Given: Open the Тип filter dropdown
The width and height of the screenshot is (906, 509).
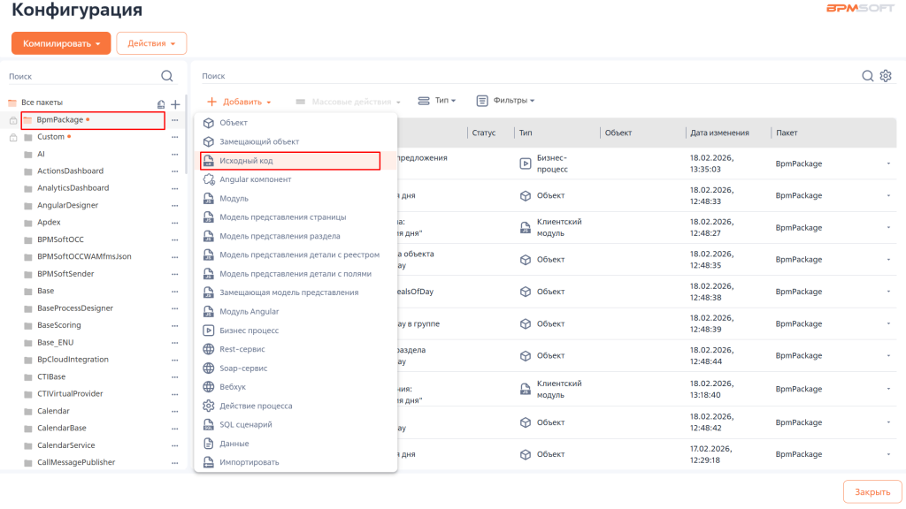Looking at the screenshot, I should [x=437, y=101].
